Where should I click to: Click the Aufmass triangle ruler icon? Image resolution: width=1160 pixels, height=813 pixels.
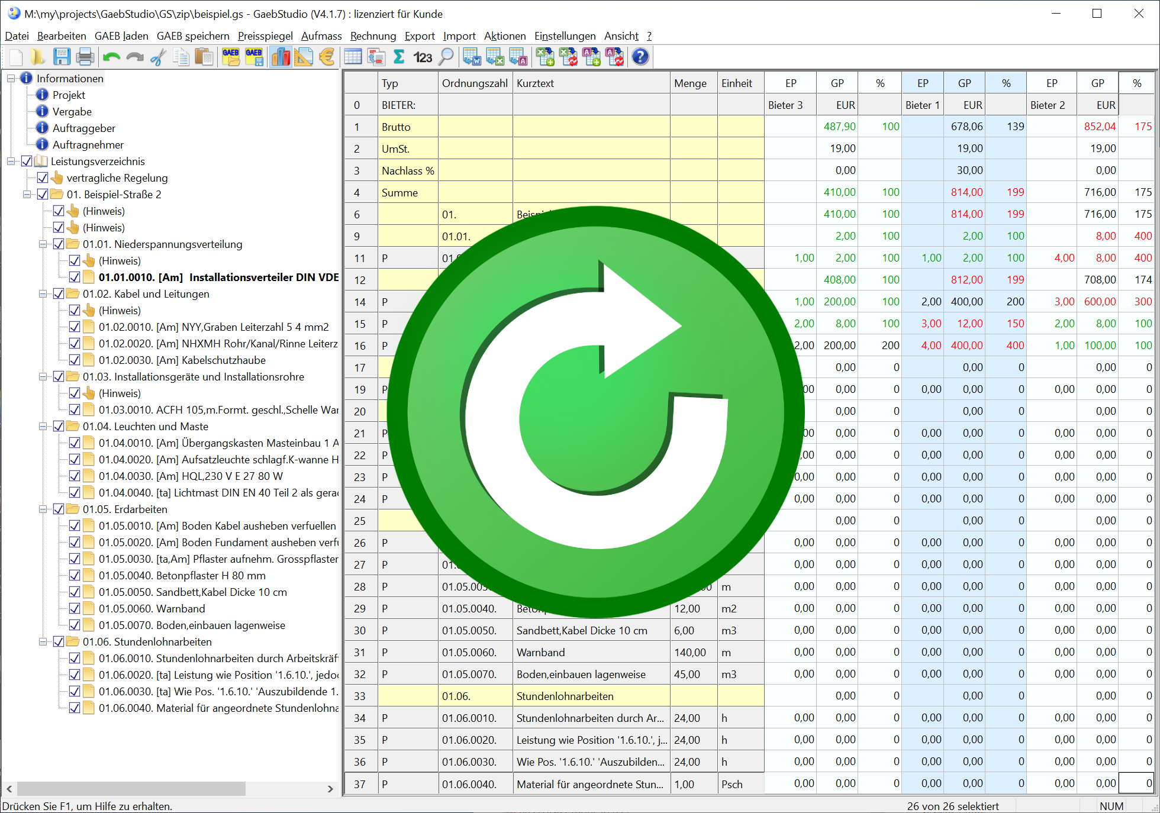point(304,57)
